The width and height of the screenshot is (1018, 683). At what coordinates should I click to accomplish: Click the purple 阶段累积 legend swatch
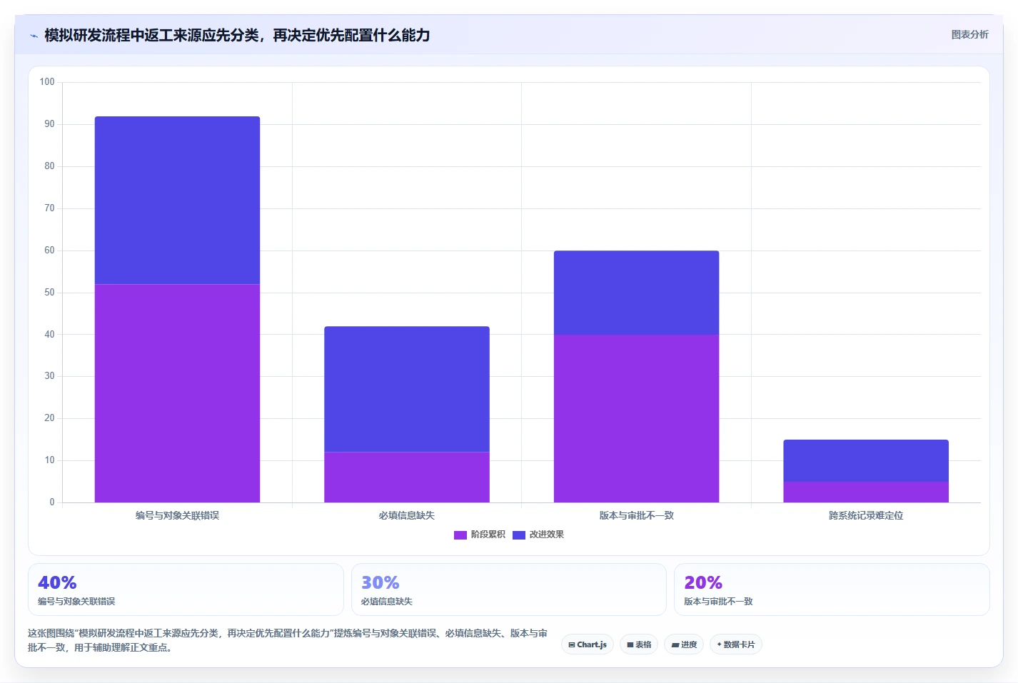pos(460,535)
